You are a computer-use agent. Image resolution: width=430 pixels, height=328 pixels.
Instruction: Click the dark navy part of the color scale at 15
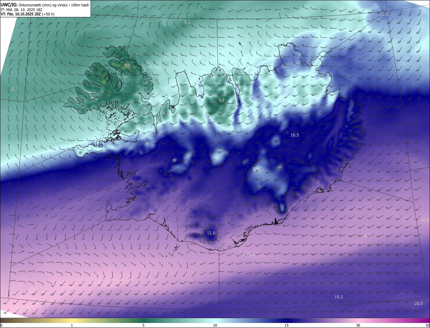click(x=287, y=320)
